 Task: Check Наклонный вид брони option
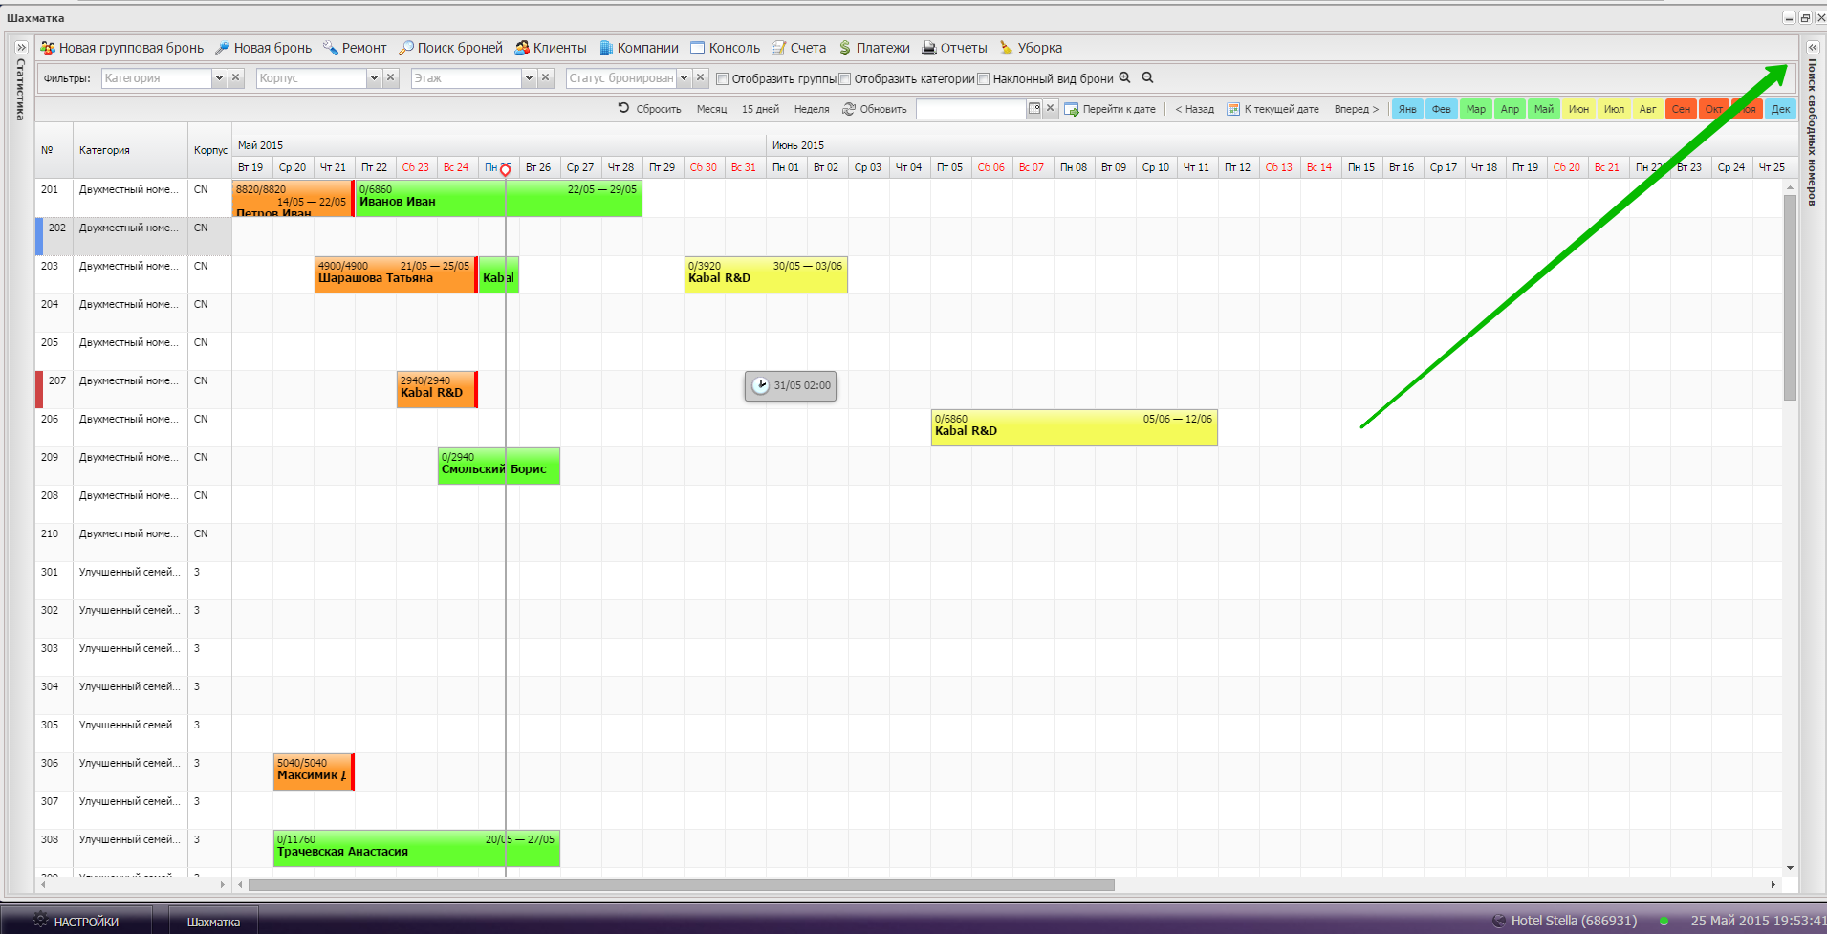coord(984,79)
